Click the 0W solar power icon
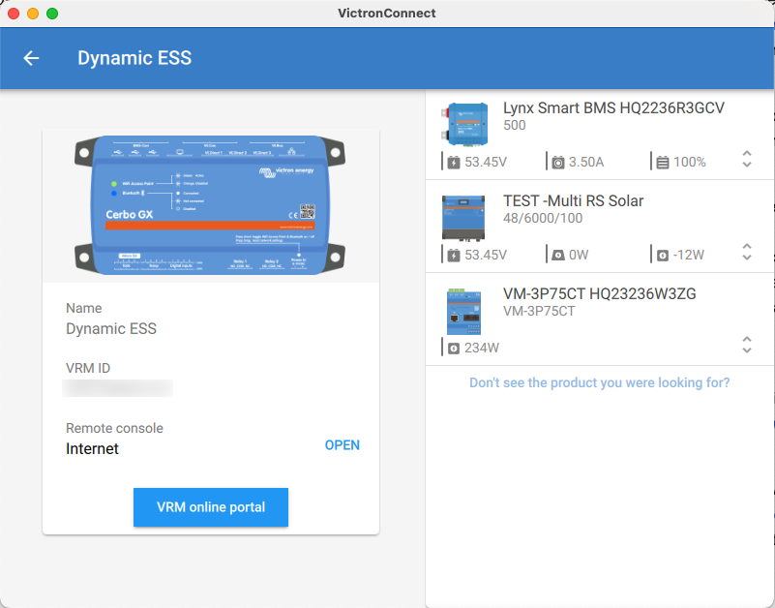 [558, 256]
